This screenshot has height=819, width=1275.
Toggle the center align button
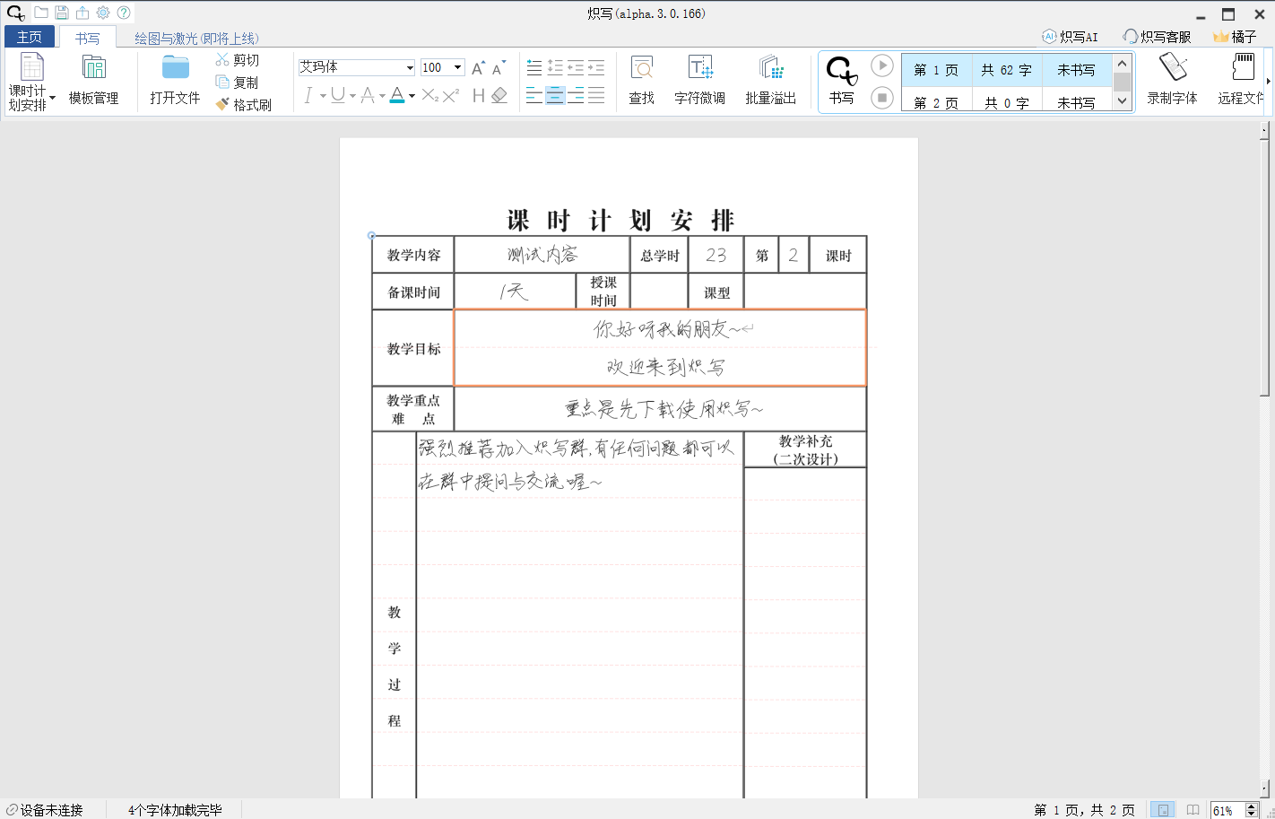[555, 95]
